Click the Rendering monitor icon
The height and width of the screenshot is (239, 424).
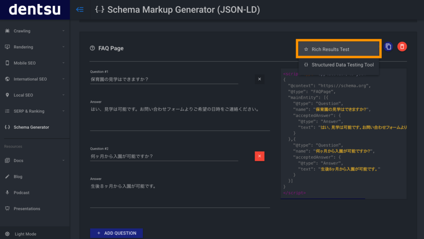click(7, 47)
